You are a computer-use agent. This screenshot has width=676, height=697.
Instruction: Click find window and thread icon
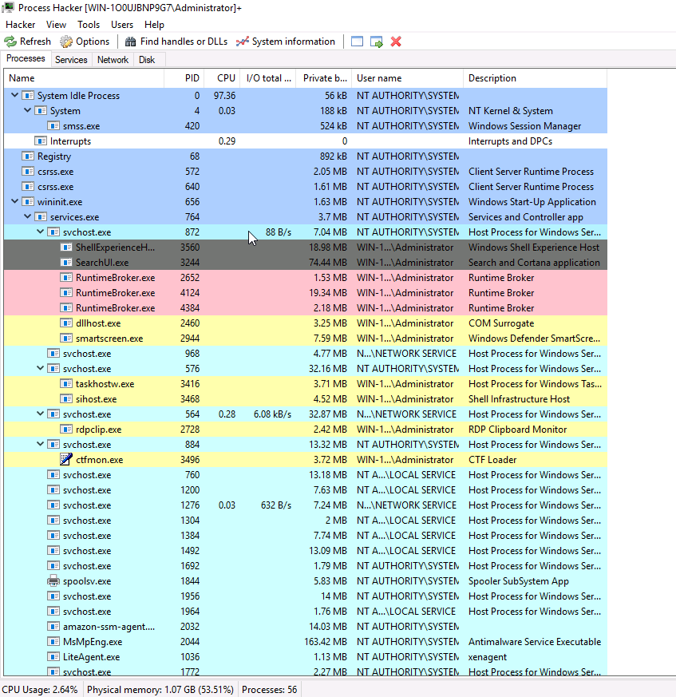[x=377, y=42]
